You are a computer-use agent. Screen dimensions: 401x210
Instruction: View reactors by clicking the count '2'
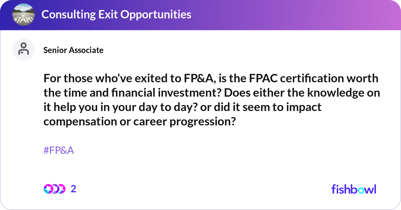[73, 189]
